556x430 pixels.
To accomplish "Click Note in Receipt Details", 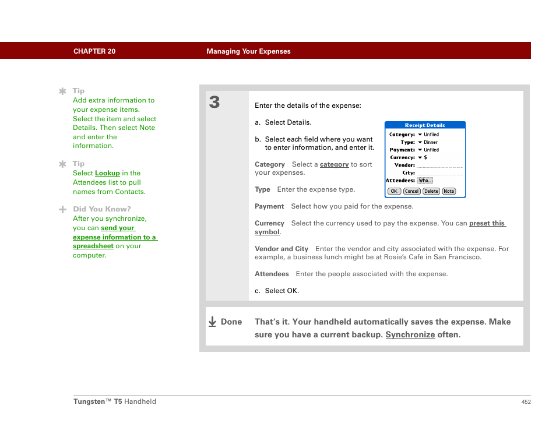I will [449, 191].
